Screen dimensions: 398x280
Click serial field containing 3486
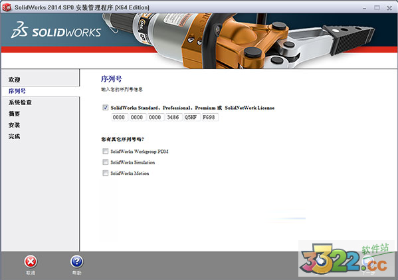173,117
